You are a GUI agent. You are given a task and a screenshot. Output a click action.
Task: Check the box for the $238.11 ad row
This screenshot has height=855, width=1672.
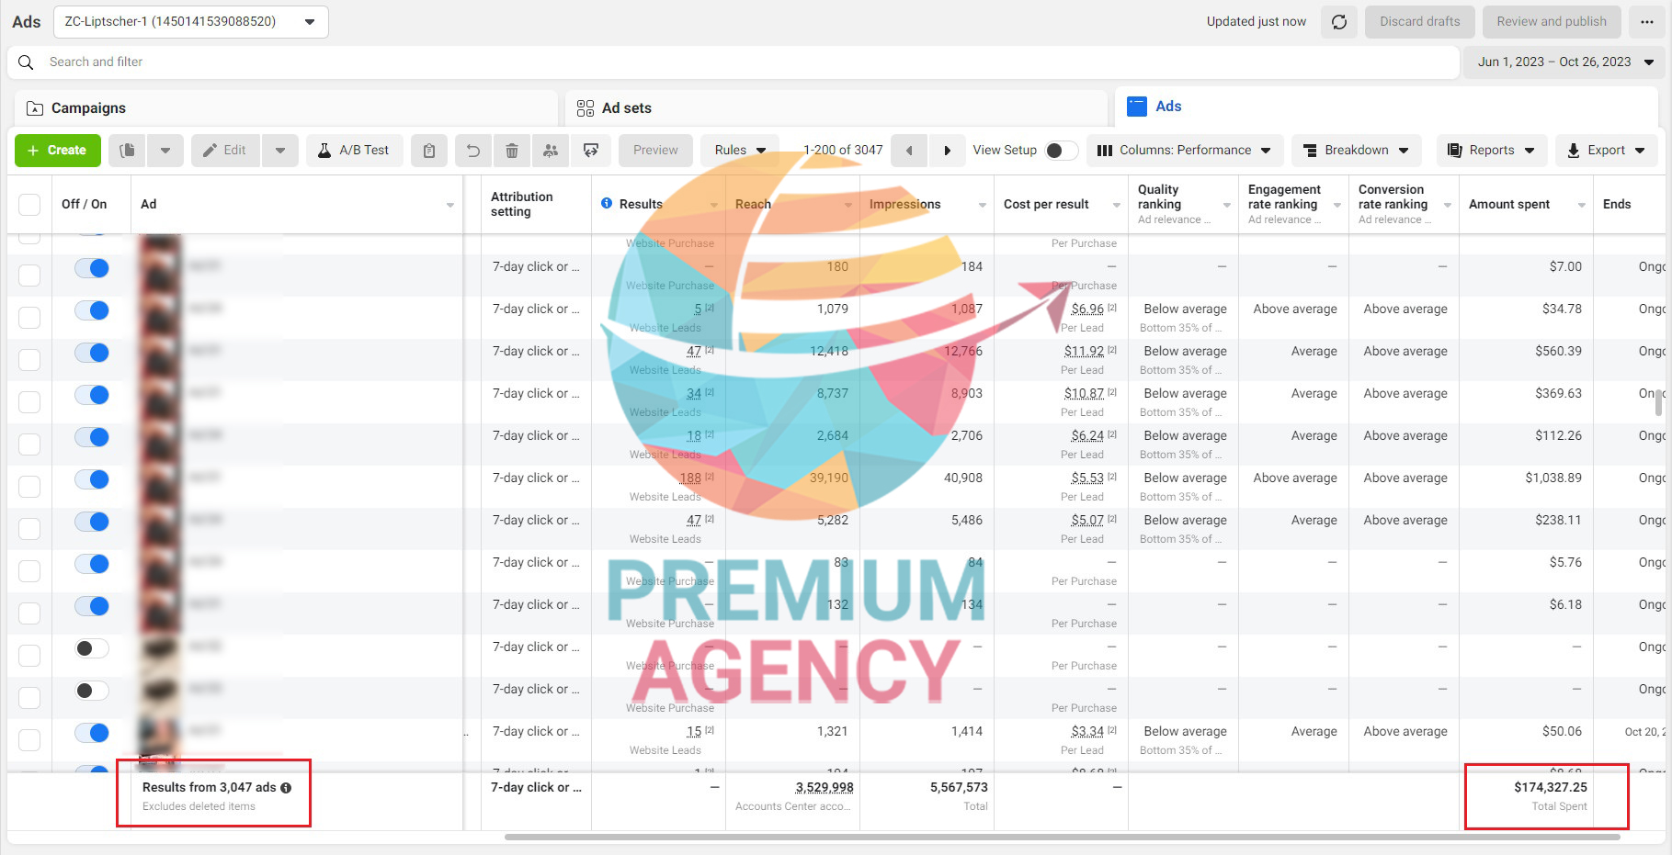click(x=29, y=529)
